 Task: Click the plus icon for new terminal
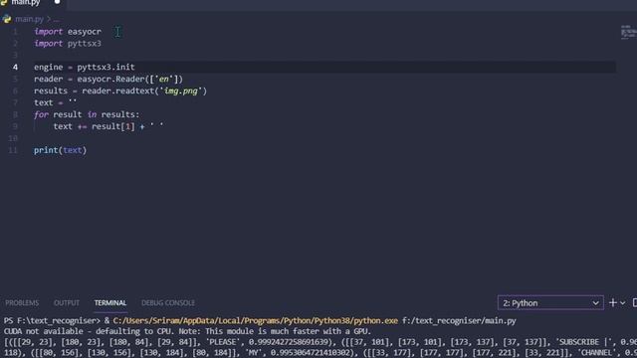pyautogui.click(x=613, y=302)
